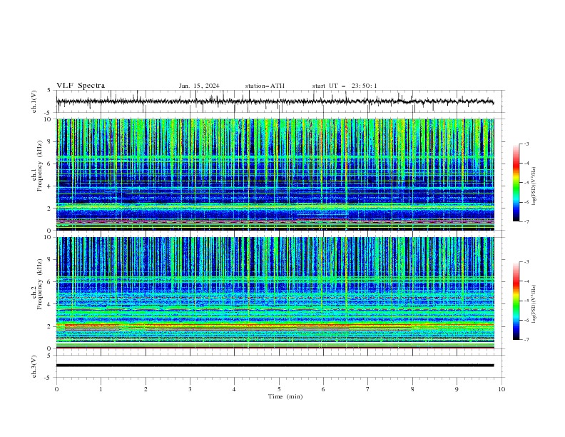Click the ch.1 spectrogram panel
The width and height of the screenshot is (565, 437).
275,174
